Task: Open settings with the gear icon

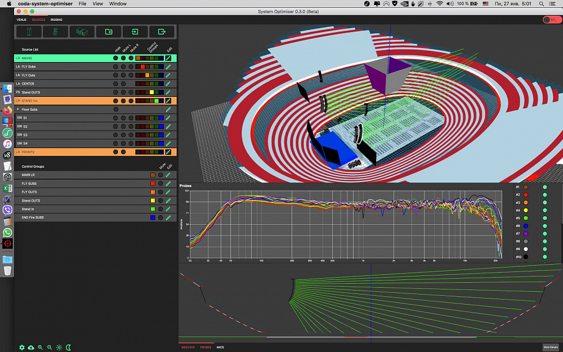Action: click(x=22, y=347)
